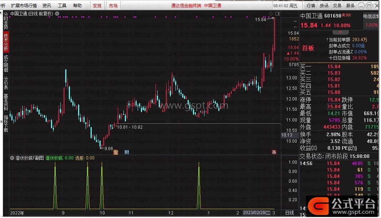The image size is (381, 218).
Task: Click the 现量 value 5785
Action: pos(335,120)
